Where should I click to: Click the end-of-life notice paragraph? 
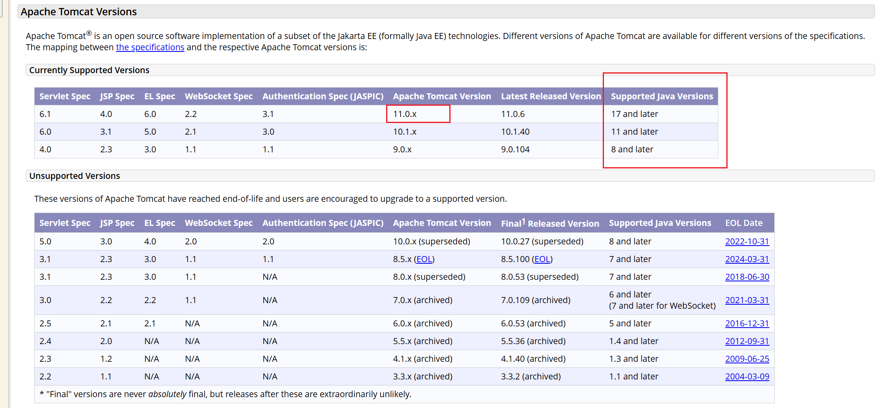tap(271, 199)
